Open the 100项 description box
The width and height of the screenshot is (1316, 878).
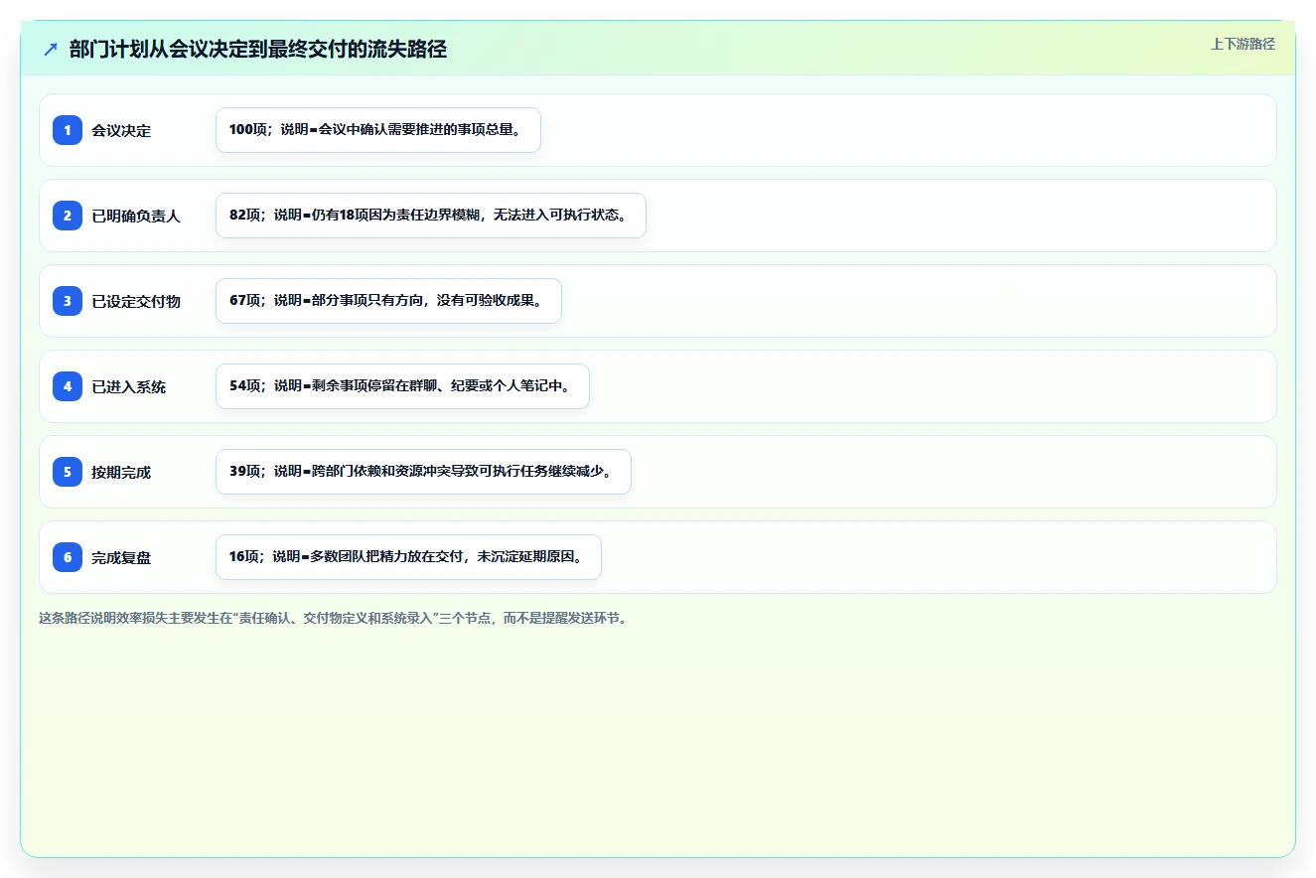tap(378, 130)
